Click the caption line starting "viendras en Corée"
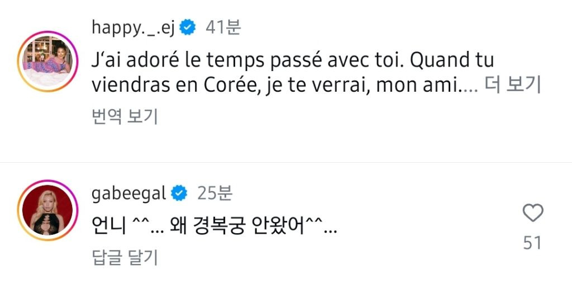Viewport: 572px width, 283px height. click(x=274, y=85)
